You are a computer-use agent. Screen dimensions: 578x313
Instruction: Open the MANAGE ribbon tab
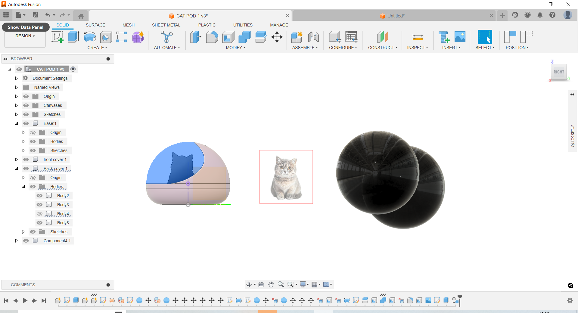pyautogui.click(x=279, y=25)
